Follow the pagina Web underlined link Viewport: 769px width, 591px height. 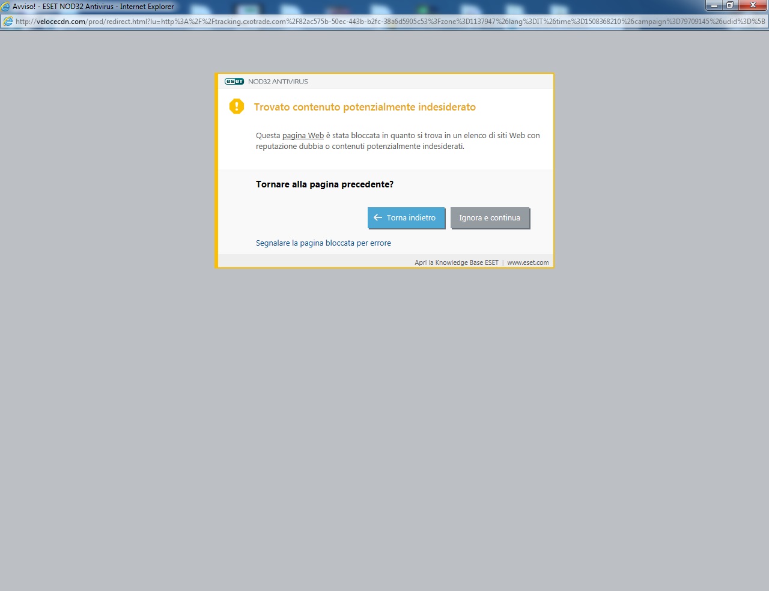coord(303,136)
